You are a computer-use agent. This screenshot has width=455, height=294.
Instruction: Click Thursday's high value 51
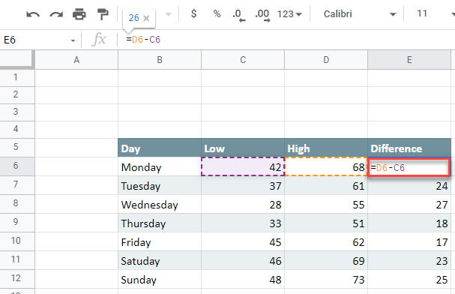click(326, 223)
